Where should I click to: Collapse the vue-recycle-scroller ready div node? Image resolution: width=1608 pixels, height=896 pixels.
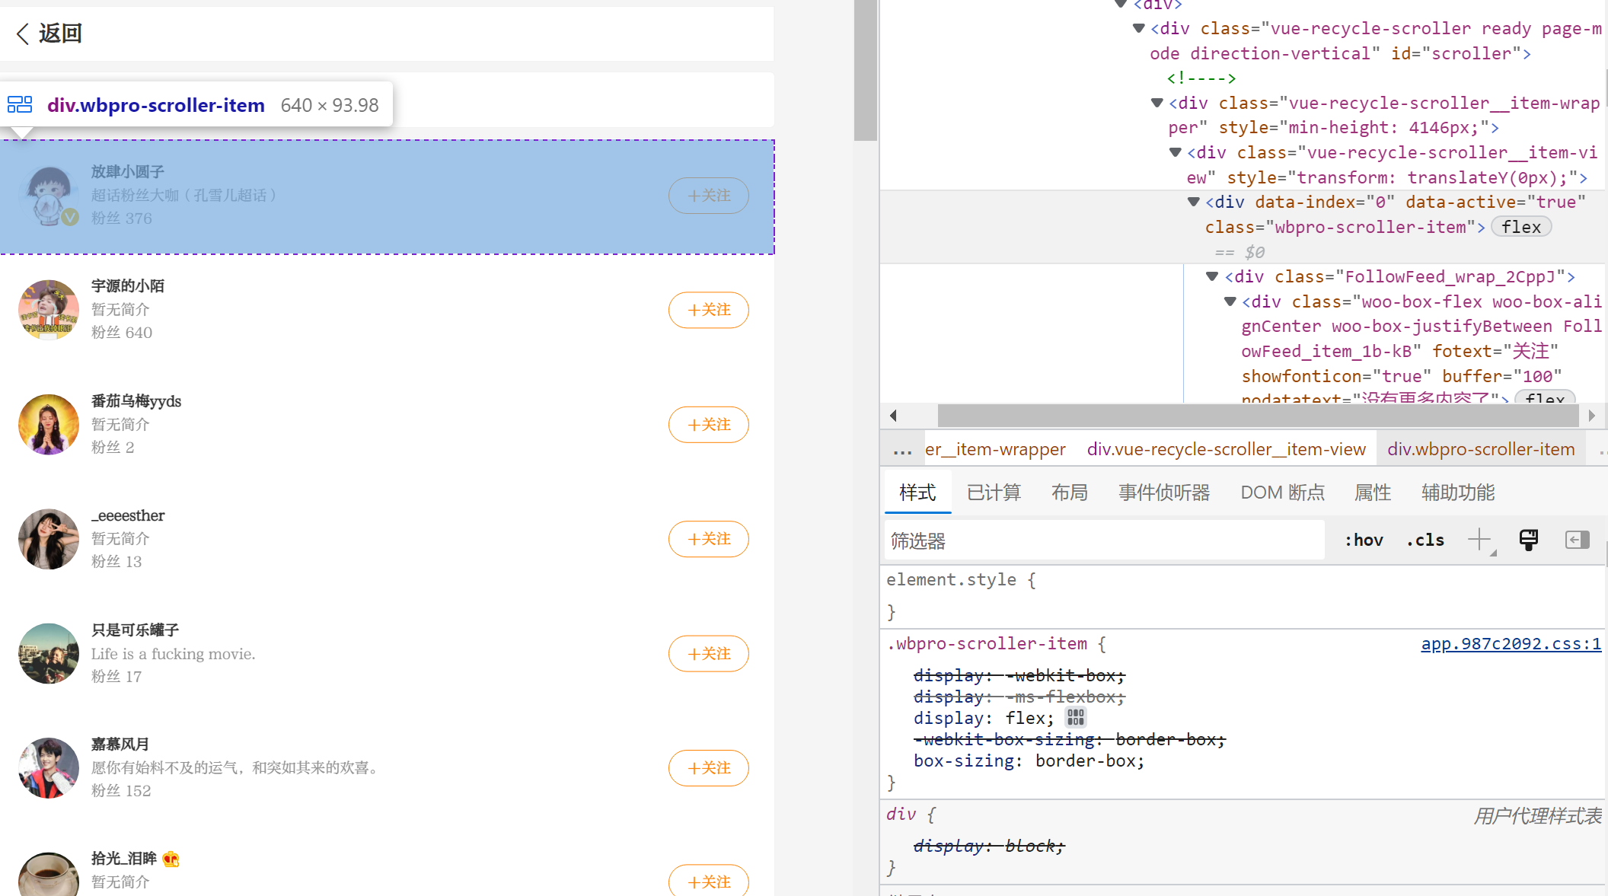pos(1139,28)
